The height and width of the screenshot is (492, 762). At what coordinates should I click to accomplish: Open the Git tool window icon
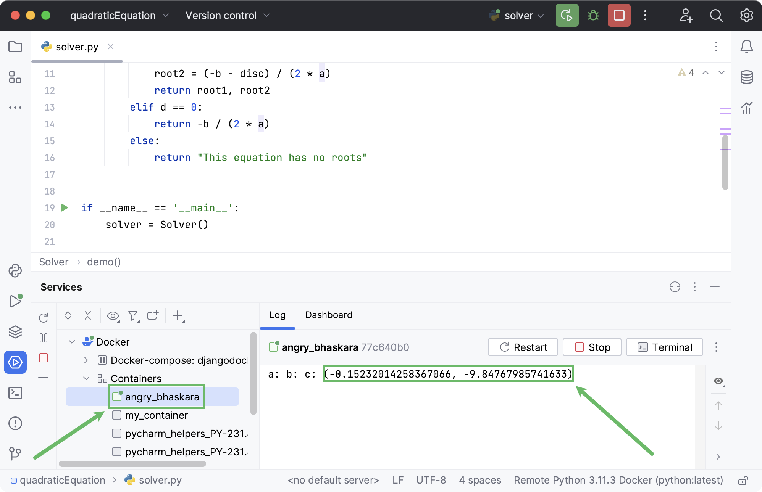[15, 453]
